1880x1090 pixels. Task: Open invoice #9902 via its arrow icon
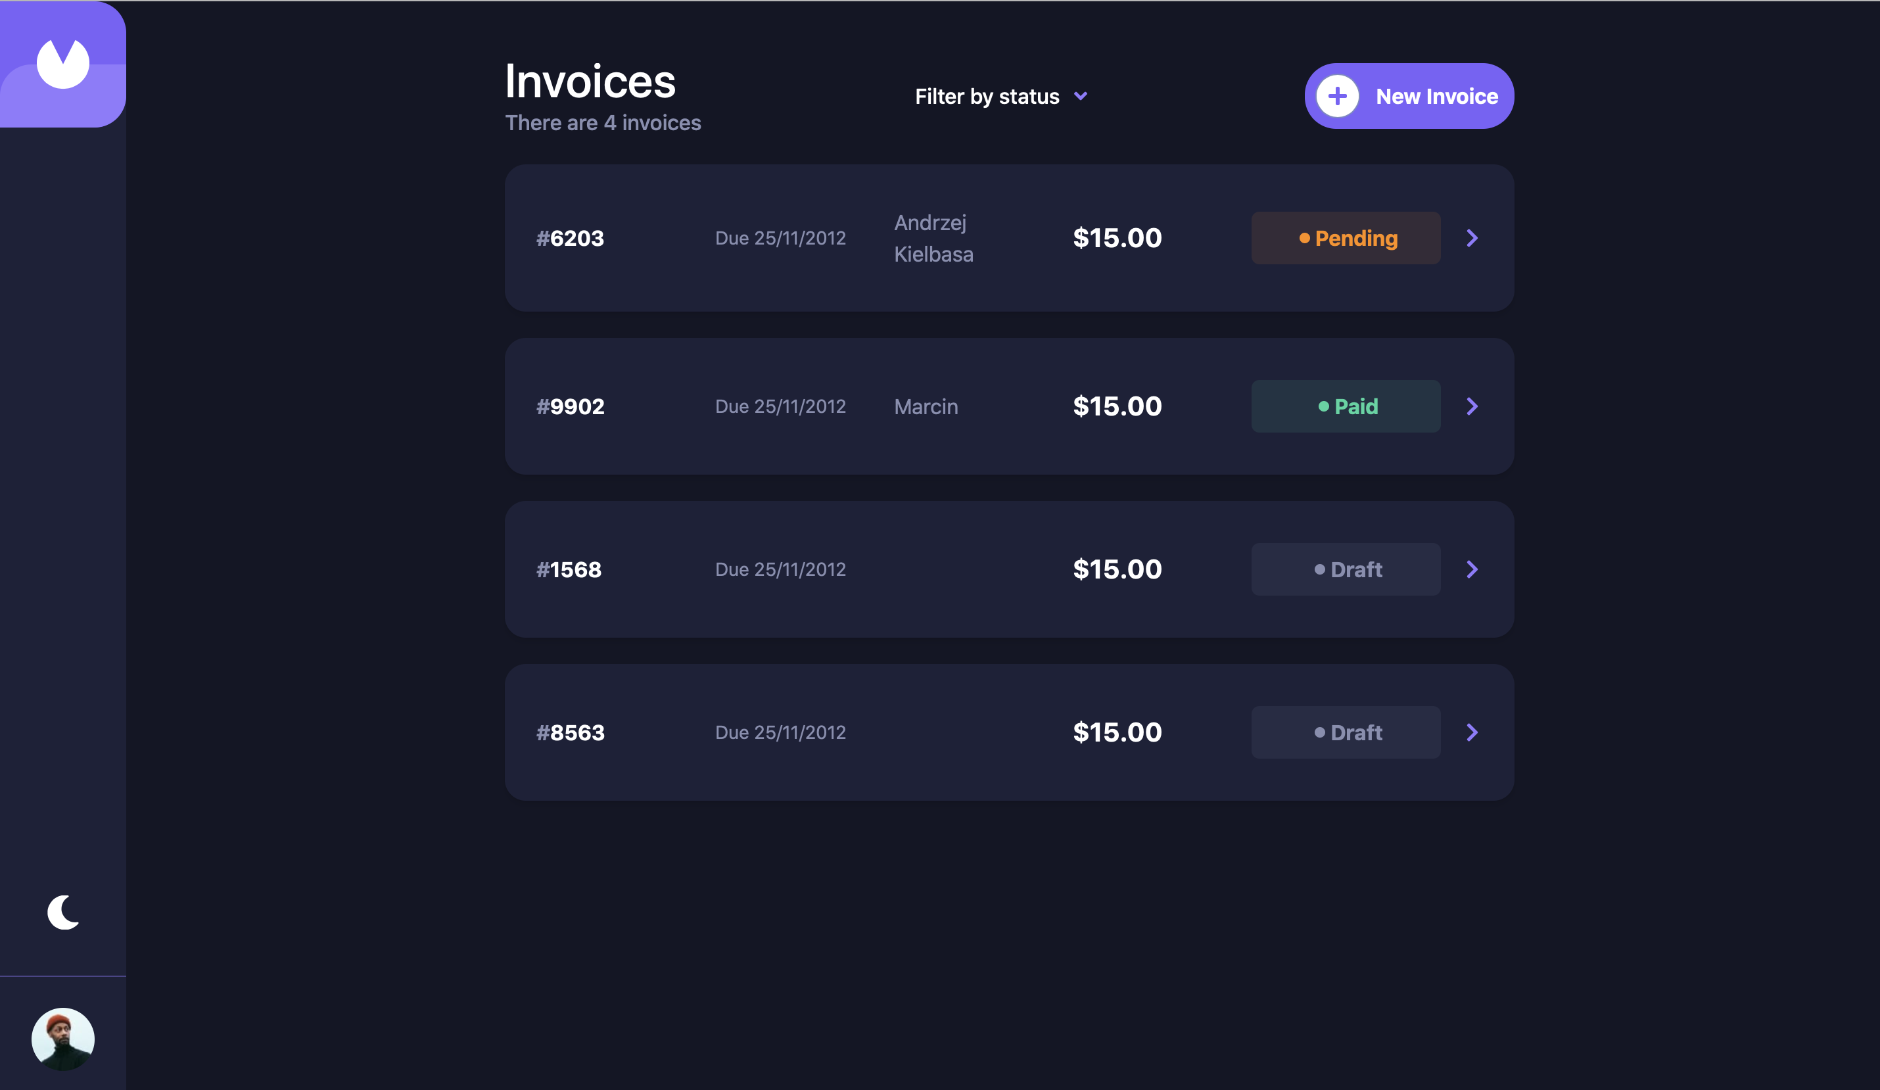point(1472,406)
